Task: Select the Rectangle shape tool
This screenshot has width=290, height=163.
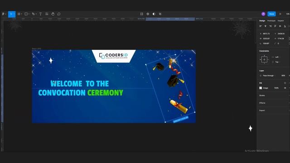Action: (26, 14)
